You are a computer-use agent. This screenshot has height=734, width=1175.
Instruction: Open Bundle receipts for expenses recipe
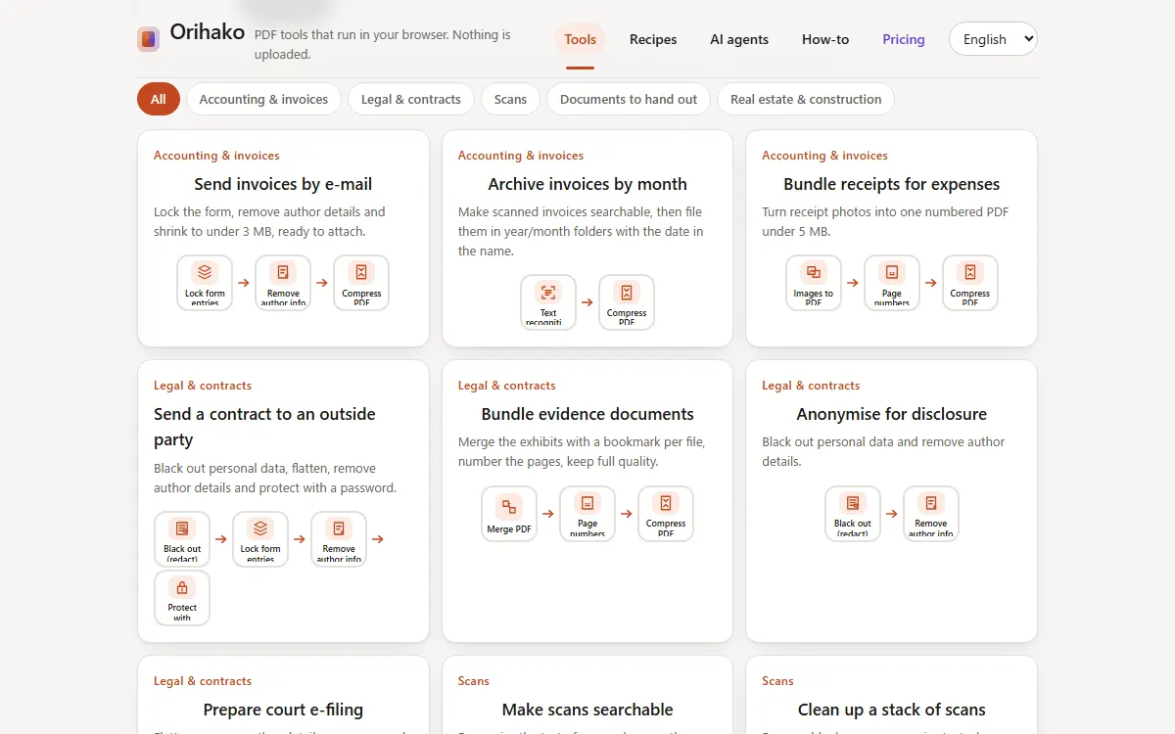pyautogui.click(x=892, y=184)
